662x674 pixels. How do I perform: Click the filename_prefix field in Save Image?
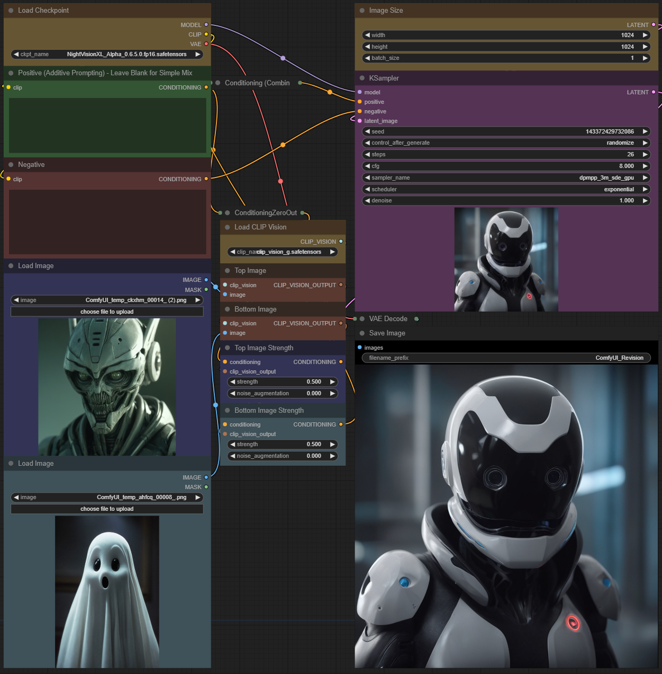(x=505, y=358)
